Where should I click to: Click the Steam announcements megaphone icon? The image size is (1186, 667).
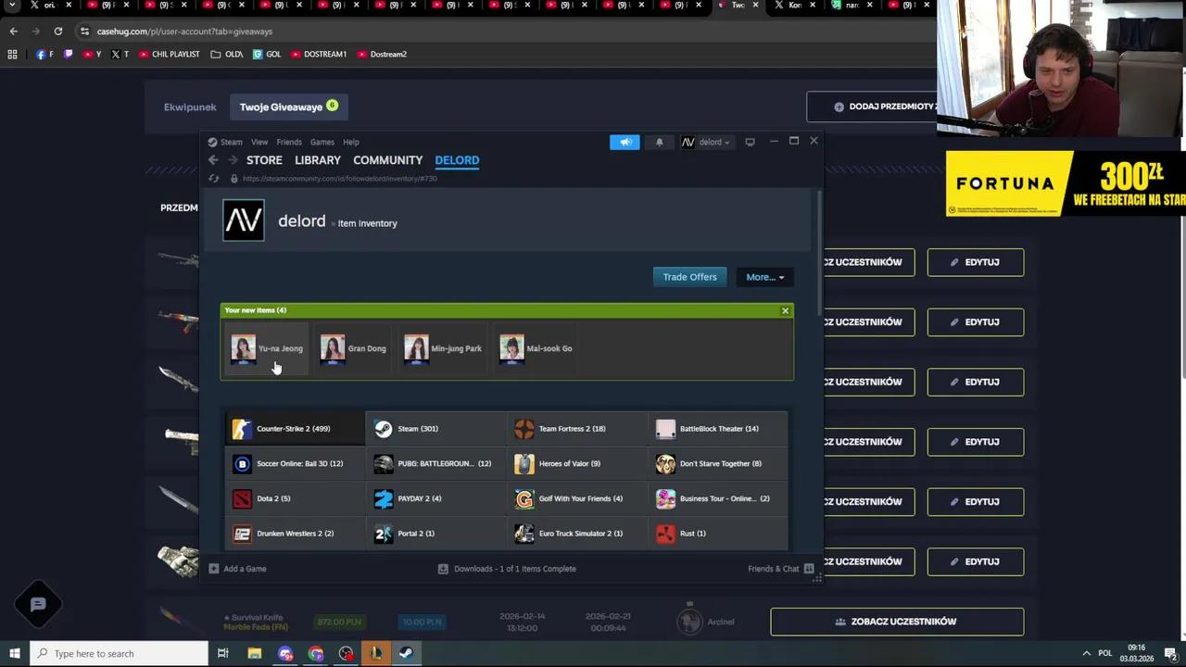(625, 142)
